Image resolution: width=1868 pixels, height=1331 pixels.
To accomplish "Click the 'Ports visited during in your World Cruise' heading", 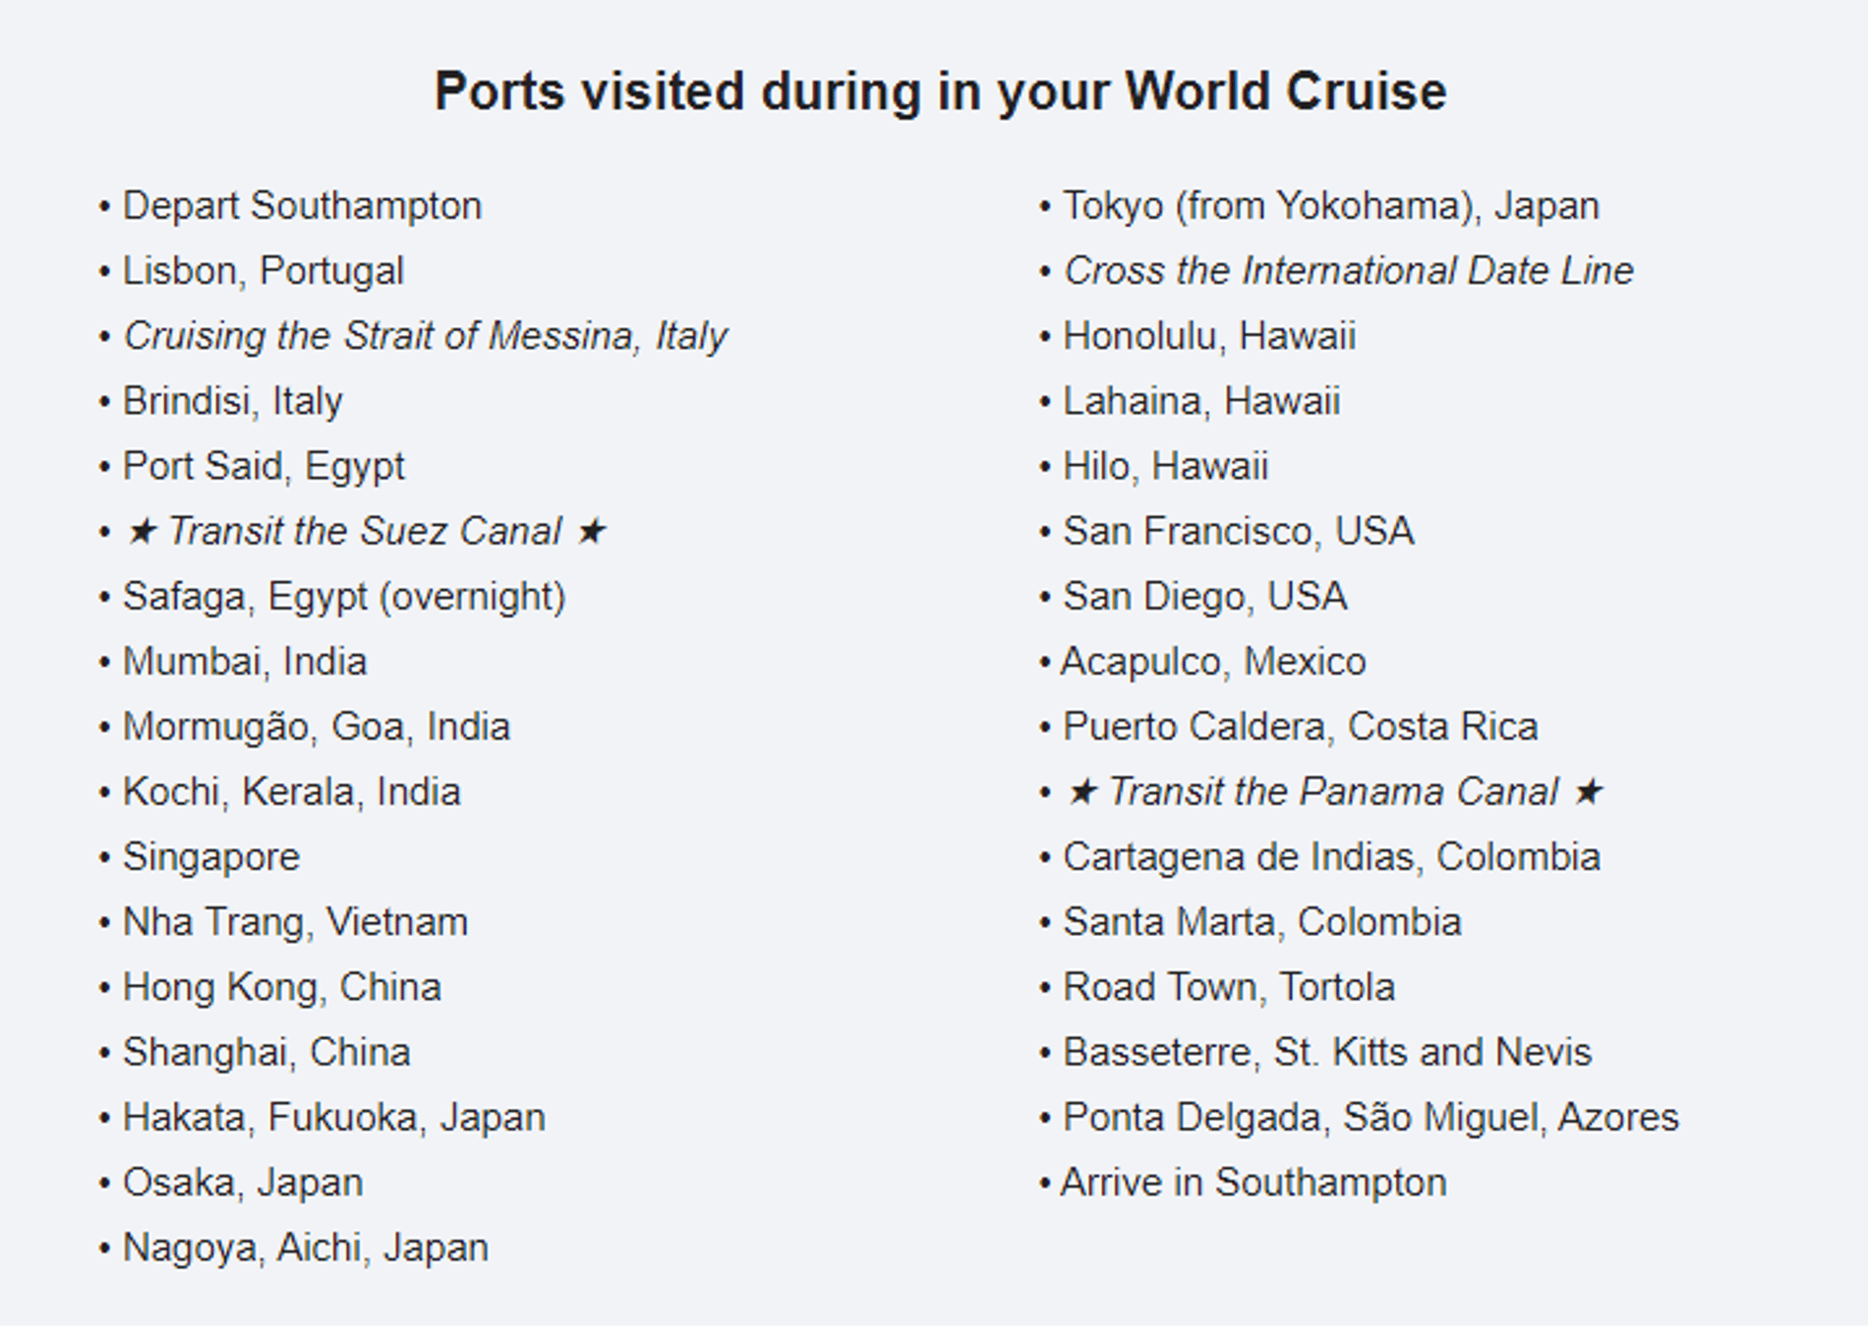I will pos(940,92).
